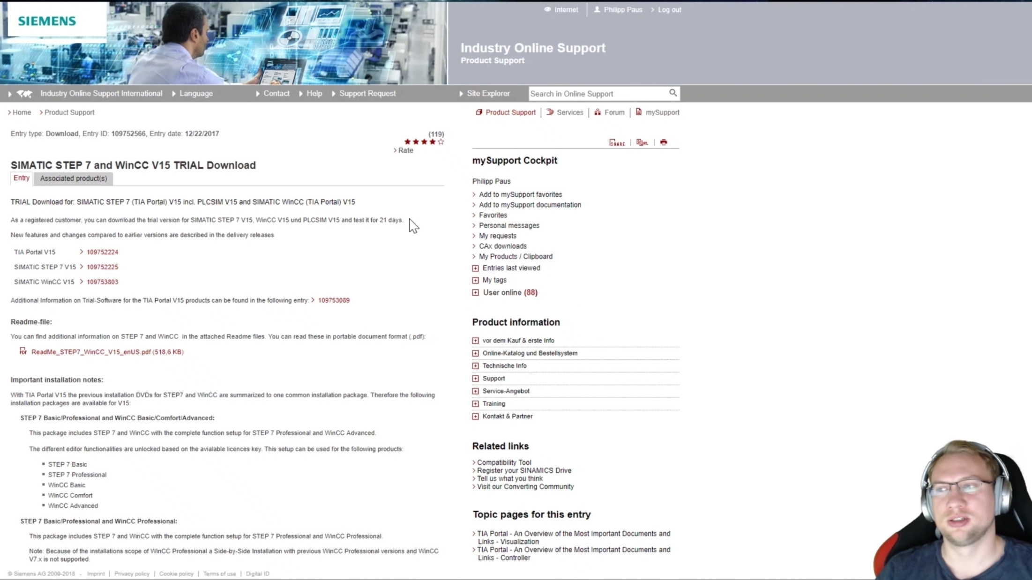Click the PDF icon next to ReadMe file
The image size is (1032, 580).
[23, 351]
